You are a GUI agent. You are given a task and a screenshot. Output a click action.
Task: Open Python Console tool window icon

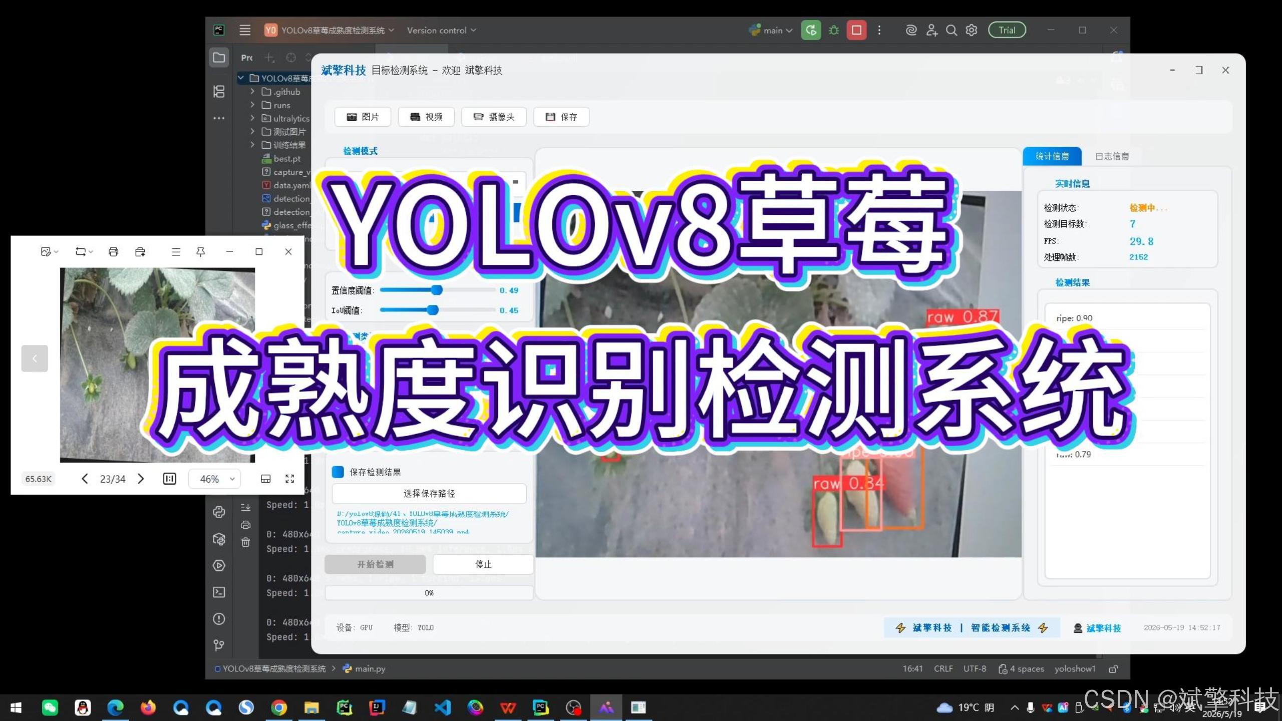(x=219, y=512)
